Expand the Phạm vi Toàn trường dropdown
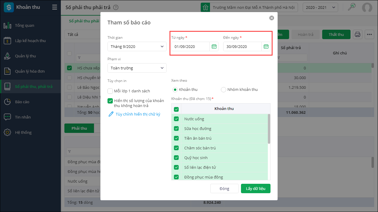This screenshot has width=378, height=212. pos(137,68)
